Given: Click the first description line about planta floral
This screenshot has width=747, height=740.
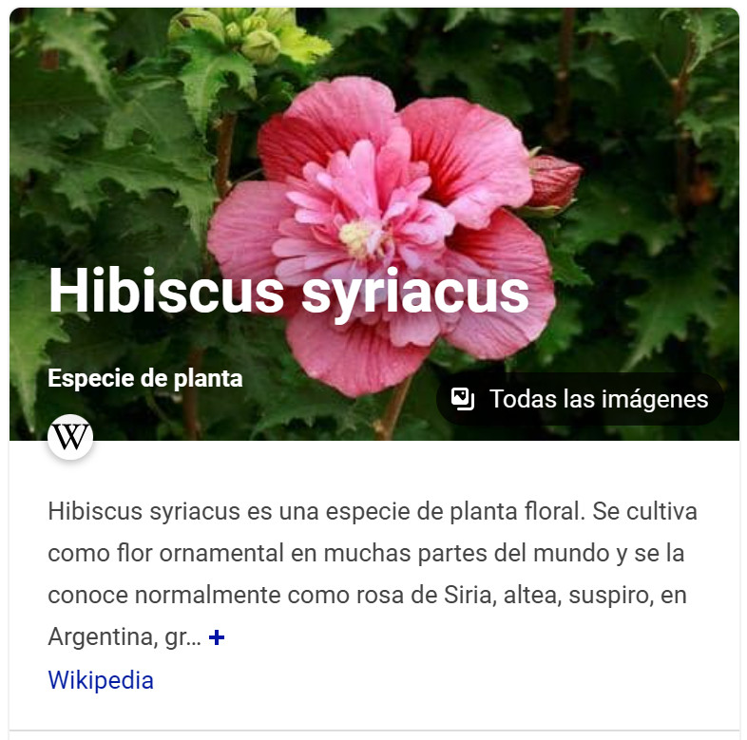Looking at the screenshot, I should (373, 512).
